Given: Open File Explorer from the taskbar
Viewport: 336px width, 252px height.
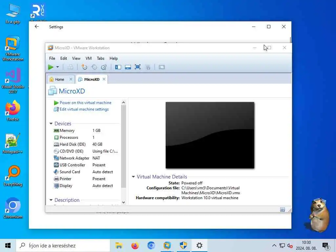Looking at the screenshot, I should point(119,245).
